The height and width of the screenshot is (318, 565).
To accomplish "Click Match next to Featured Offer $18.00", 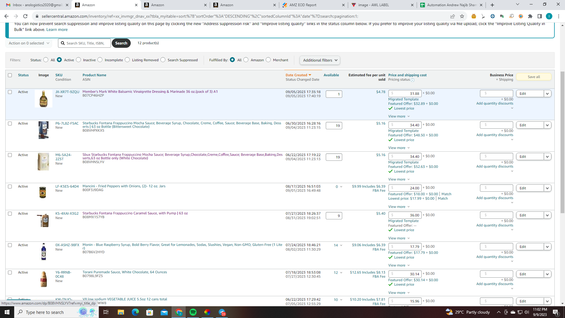I will (x=446, y=194).
